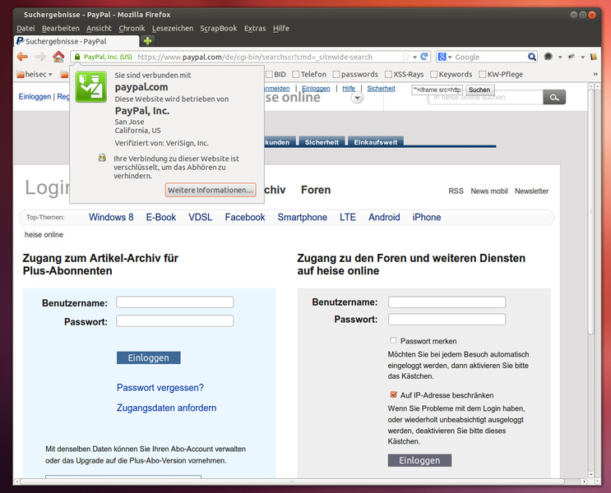This screenshot has width=611, height=493.
Task: Uncheck Auf IP-Adresse beschränken checkbox
Action: (x=394, y=394)
